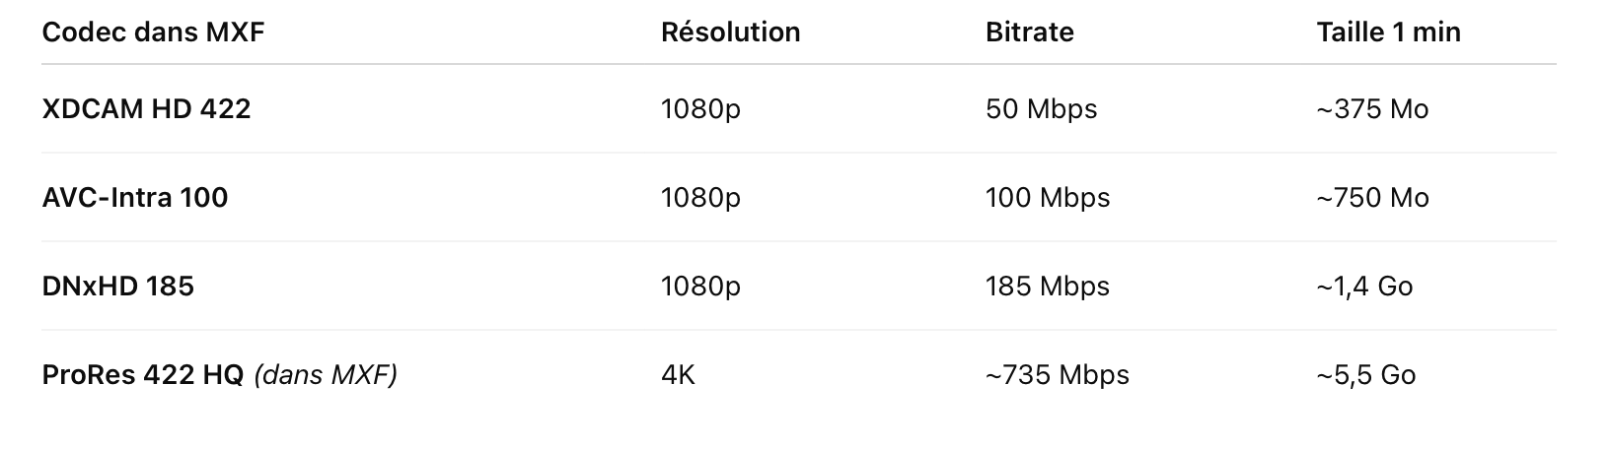Click the 1080p resolution for XDCAM HD 422
Screen dimensions: 1610x449
[700, 109]
